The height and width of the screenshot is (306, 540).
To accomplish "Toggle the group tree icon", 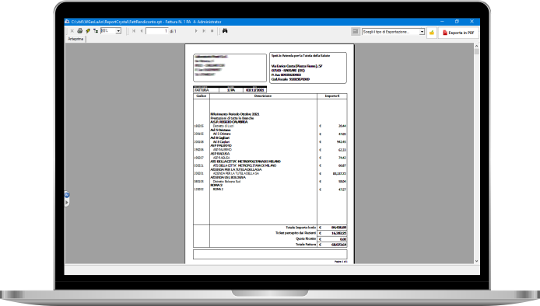I will tap(96, 31).
